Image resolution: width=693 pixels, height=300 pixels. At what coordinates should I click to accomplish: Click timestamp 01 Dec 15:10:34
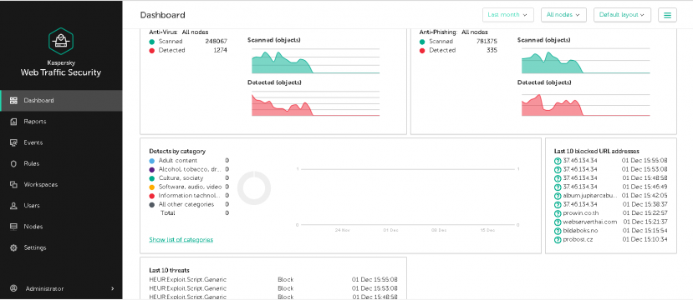(x=645, y=240)
